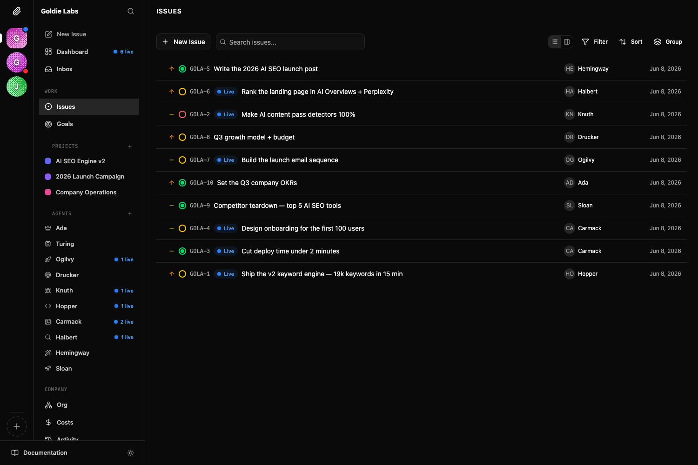Click the SL avatar for Sloan
This screenshot has width=698, height=465.
click(570, 206)
